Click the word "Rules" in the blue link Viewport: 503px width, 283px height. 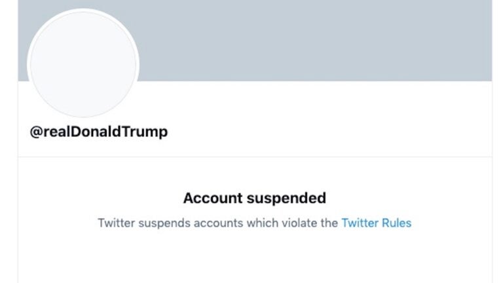[396, 223]
